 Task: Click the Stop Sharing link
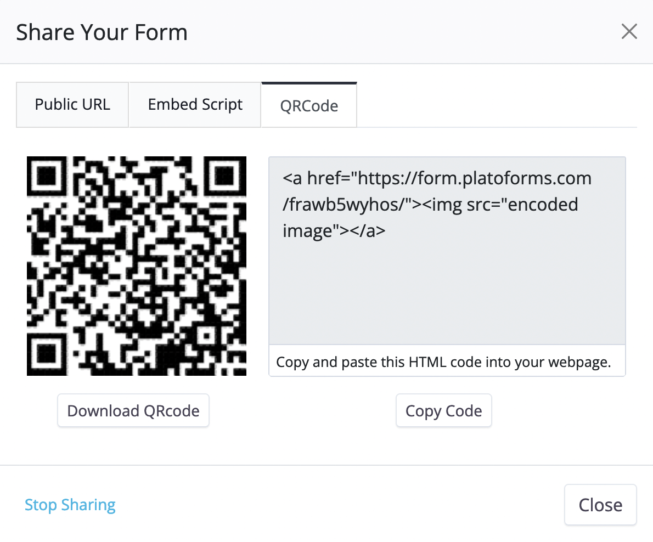tap(70, 505)
